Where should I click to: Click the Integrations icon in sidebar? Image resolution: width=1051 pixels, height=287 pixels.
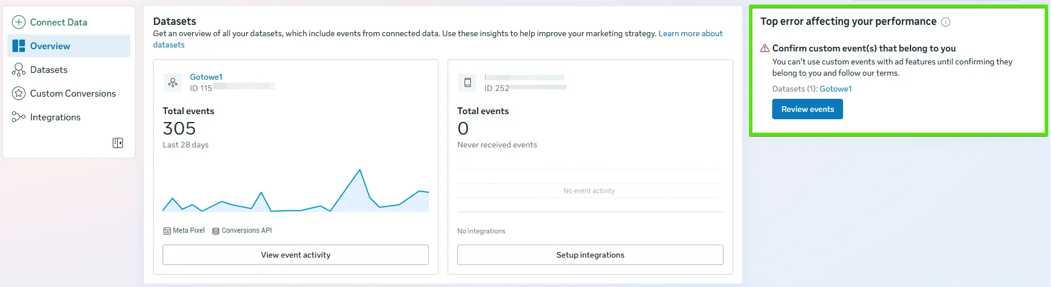coord(19,117)
